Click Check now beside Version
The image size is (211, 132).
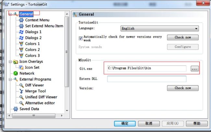pos(183,88)
